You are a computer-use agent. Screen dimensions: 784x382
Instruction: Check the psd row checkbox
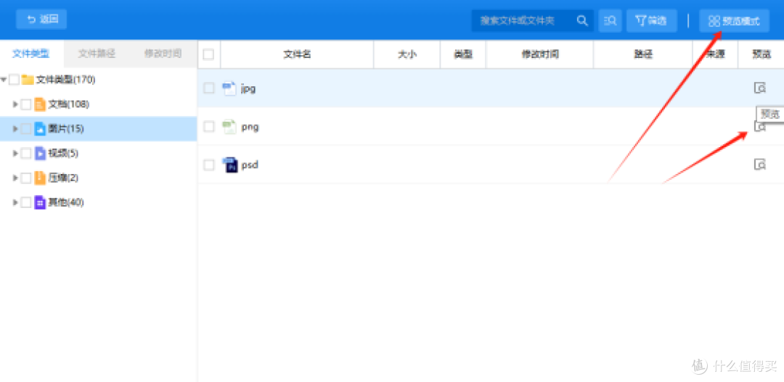pyautogui.click(x=208, y=165)
